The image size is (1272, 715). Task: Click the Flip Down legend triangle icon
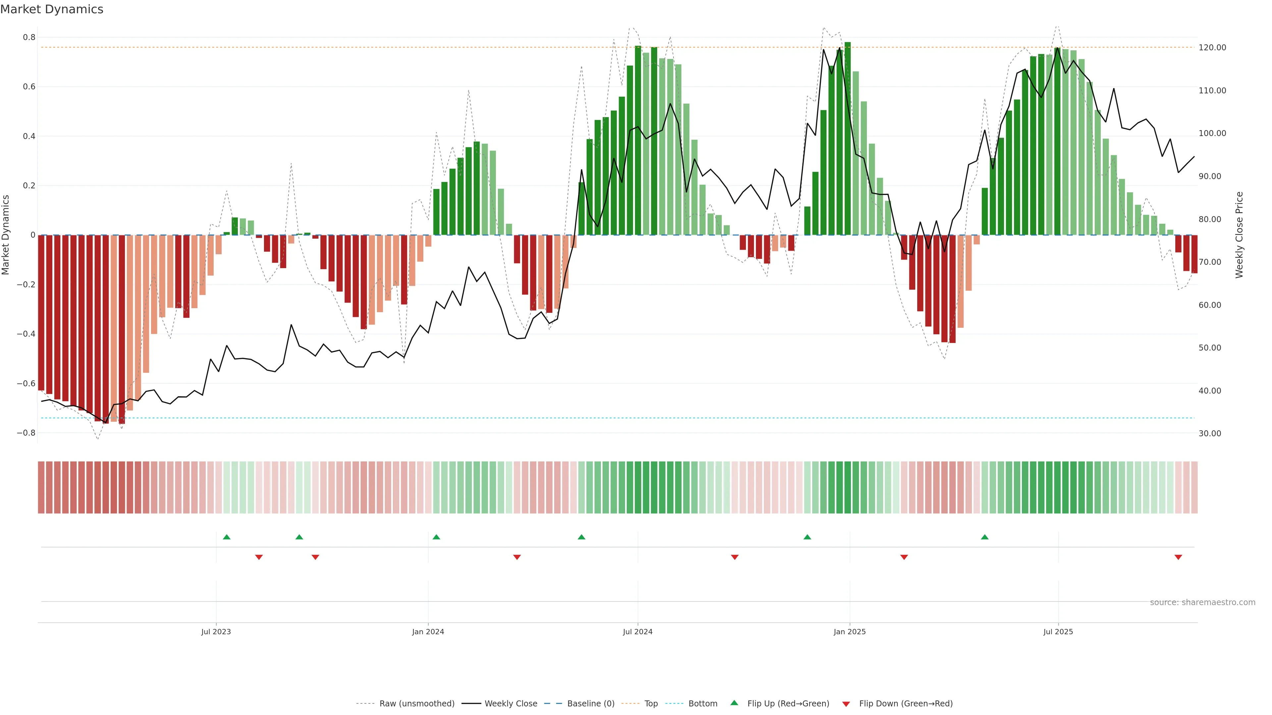click(846, 704)
